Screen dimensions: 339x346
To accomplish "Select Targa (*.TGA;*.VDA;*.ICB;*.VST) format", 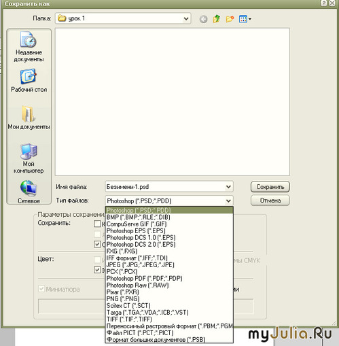I will [169, 313].
